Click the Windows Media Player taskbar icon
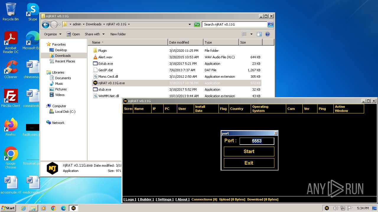The height and width of the screenshot is (212, 378). coord(43,208)
